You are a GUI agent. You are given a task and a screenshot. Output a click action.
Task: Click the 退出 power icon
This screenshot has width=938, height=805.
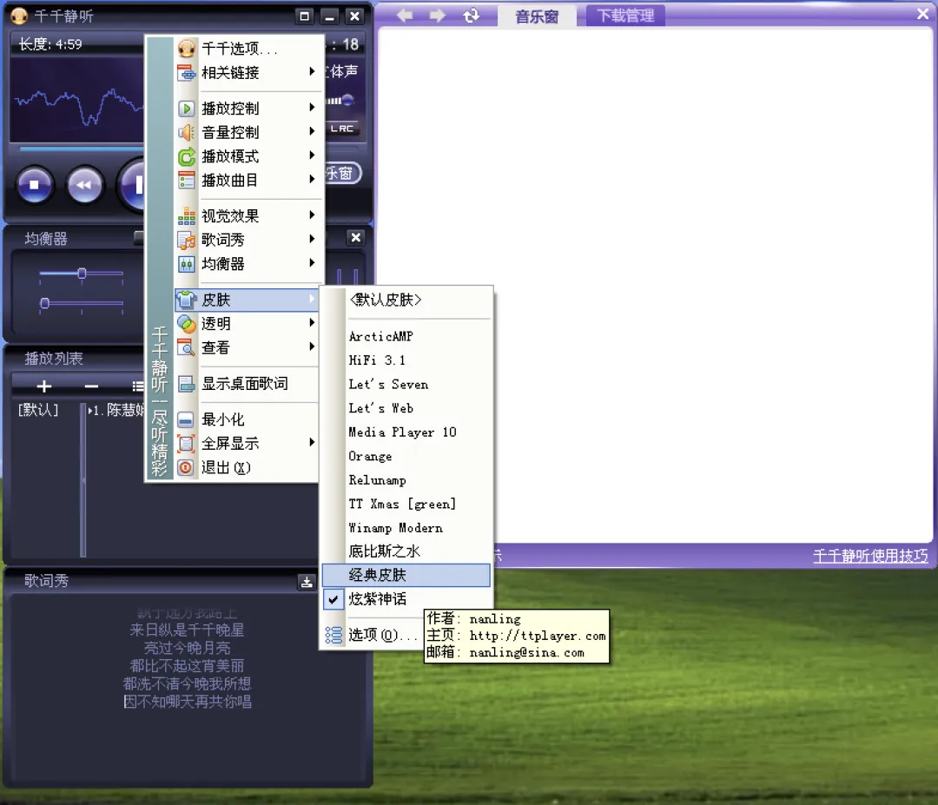pyautogui.click(x=186, y=467)
